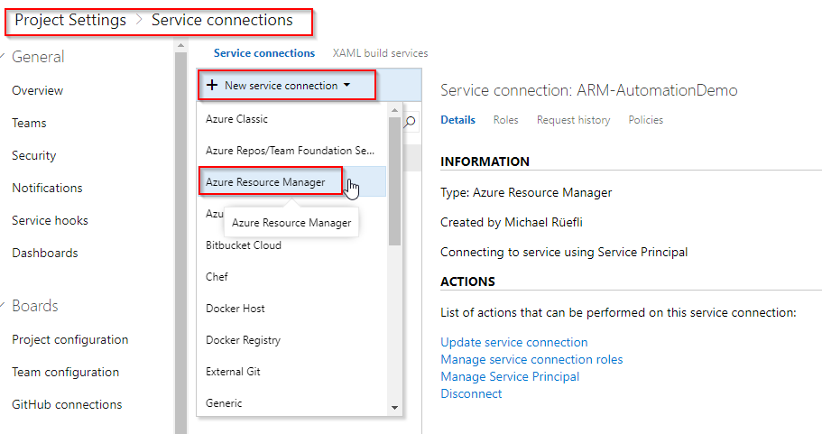
Task: Click the plus icon for new connection
Action: point(212,85)
